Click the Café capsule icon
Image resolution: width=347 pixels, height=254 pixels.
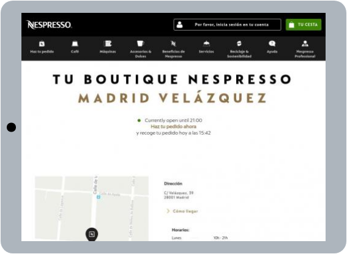click(75, 44)
